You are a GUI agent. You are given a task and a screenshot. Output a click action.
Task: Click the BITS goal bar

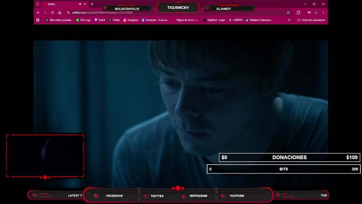(x=284, y=169)
